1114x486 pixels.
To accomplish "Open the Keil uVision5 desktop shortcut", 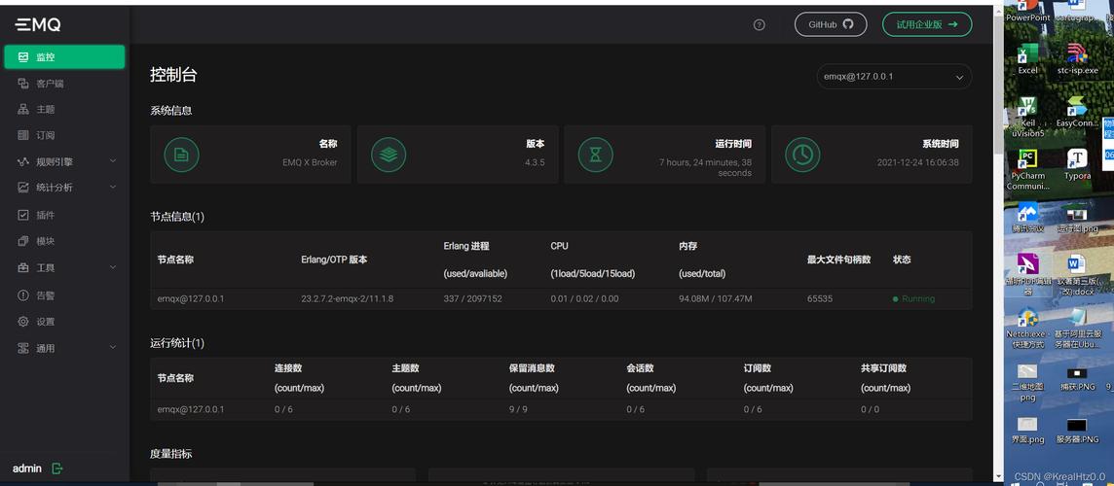I will point(1028,117).
